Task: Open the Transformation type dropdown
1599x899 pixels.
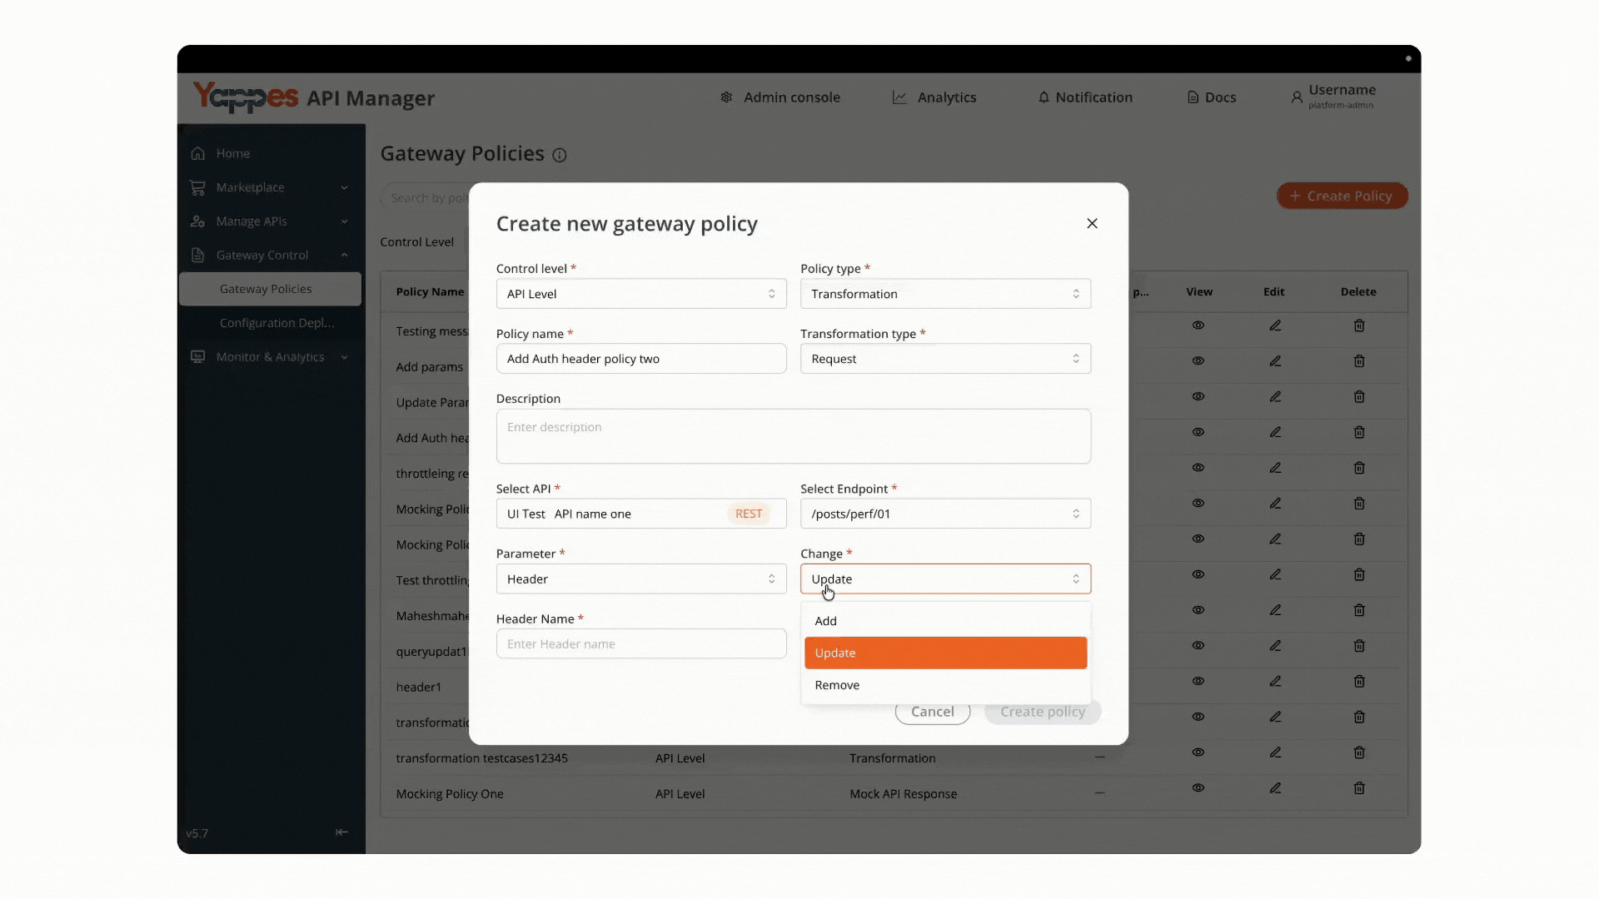Action: (x=945, y=359)
